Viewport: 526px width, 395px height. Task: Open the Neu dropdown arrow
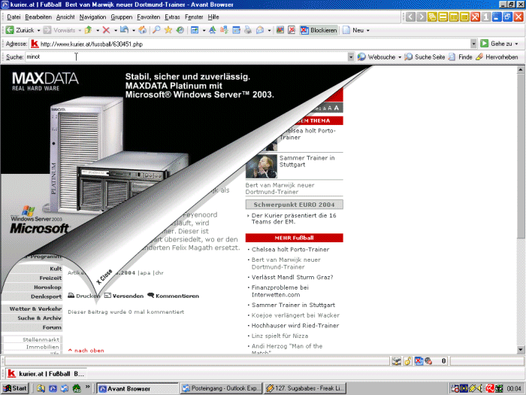click(x=368, y=30)
